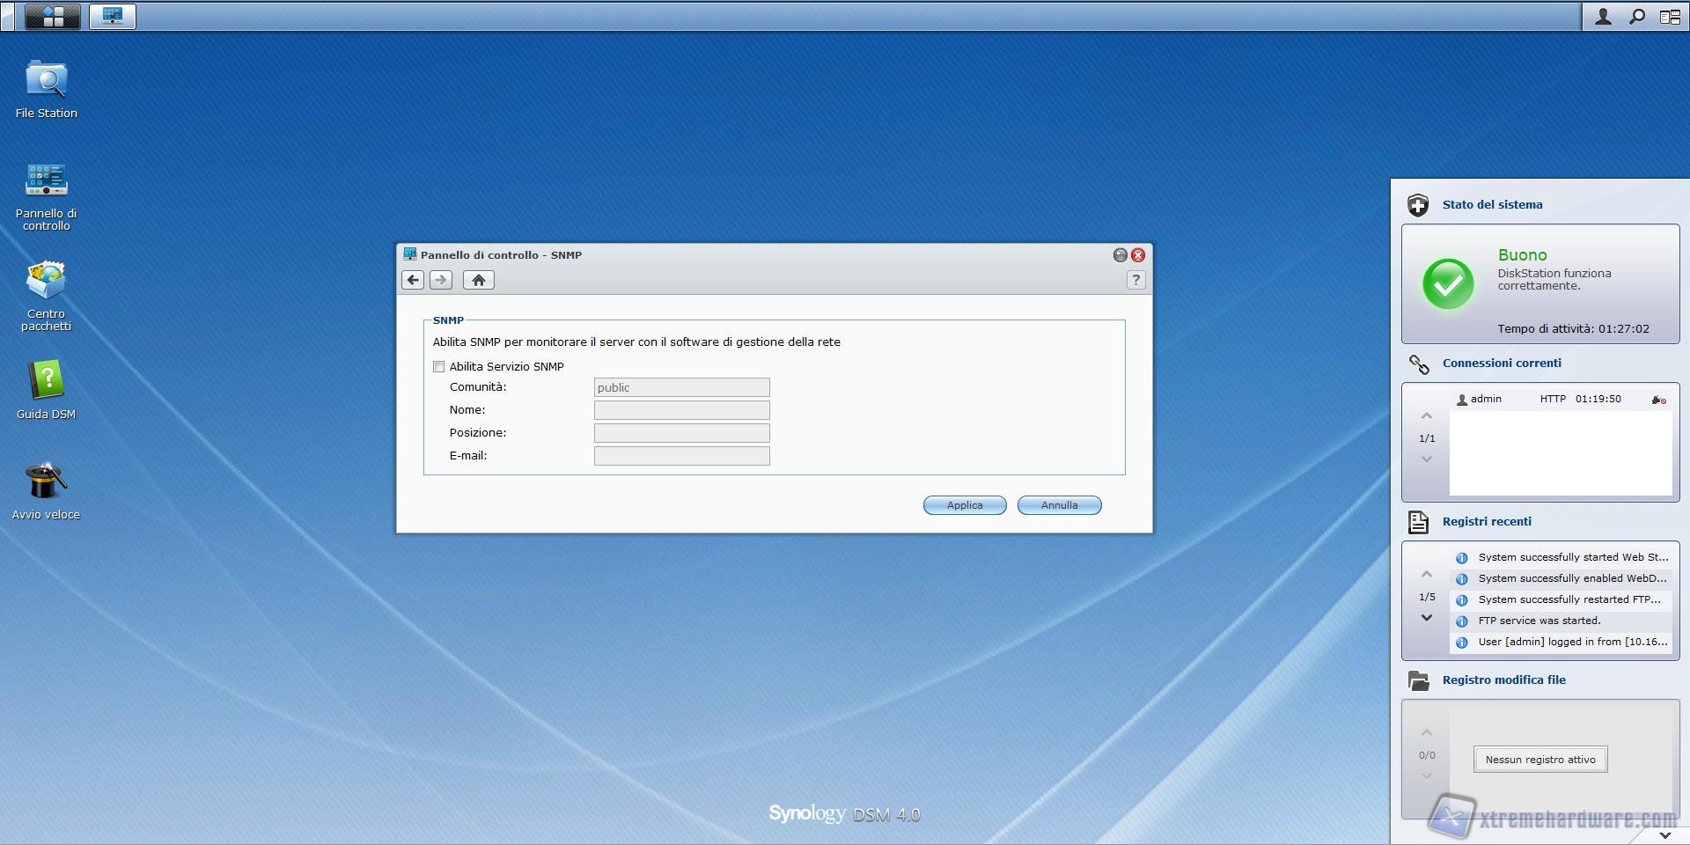1690x845 pixels.
Task: Show next page of Registri recenti
Action: 1427,618
